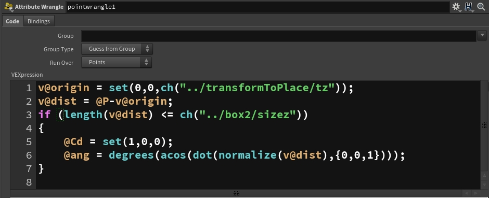Click the Attribute Wrangle node icon
Image resolution: width=489 pixels, height=198 pixels.
(8, 7)
